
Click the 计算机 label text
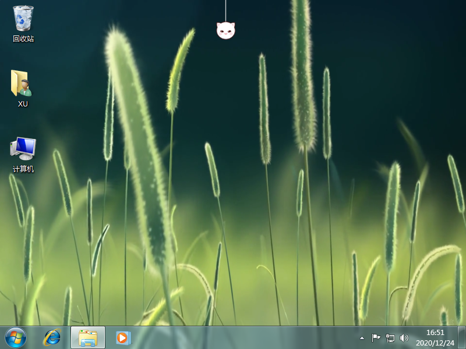click(x=23, y=169)
